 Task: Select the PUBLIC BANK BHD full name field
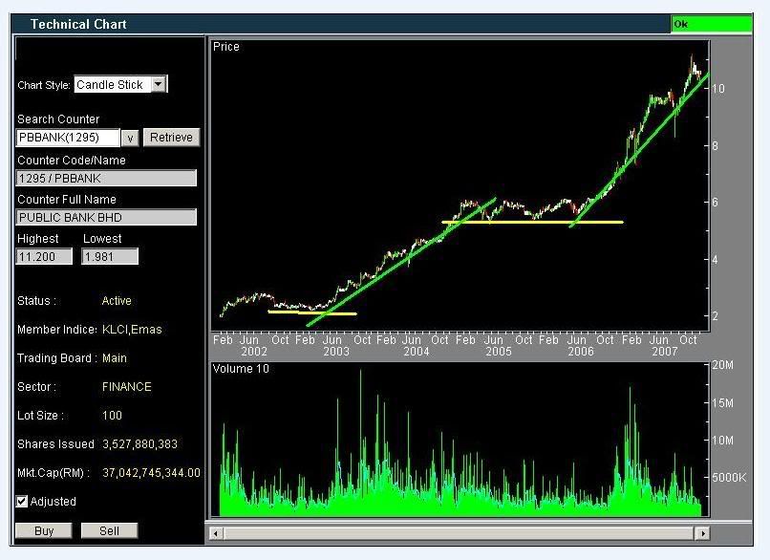tap(106, 218)
